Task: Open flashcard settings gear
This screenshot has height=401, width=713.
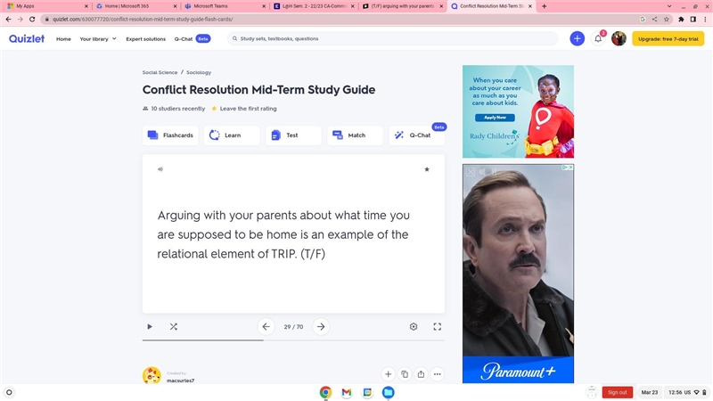Action: click(414, 326)
